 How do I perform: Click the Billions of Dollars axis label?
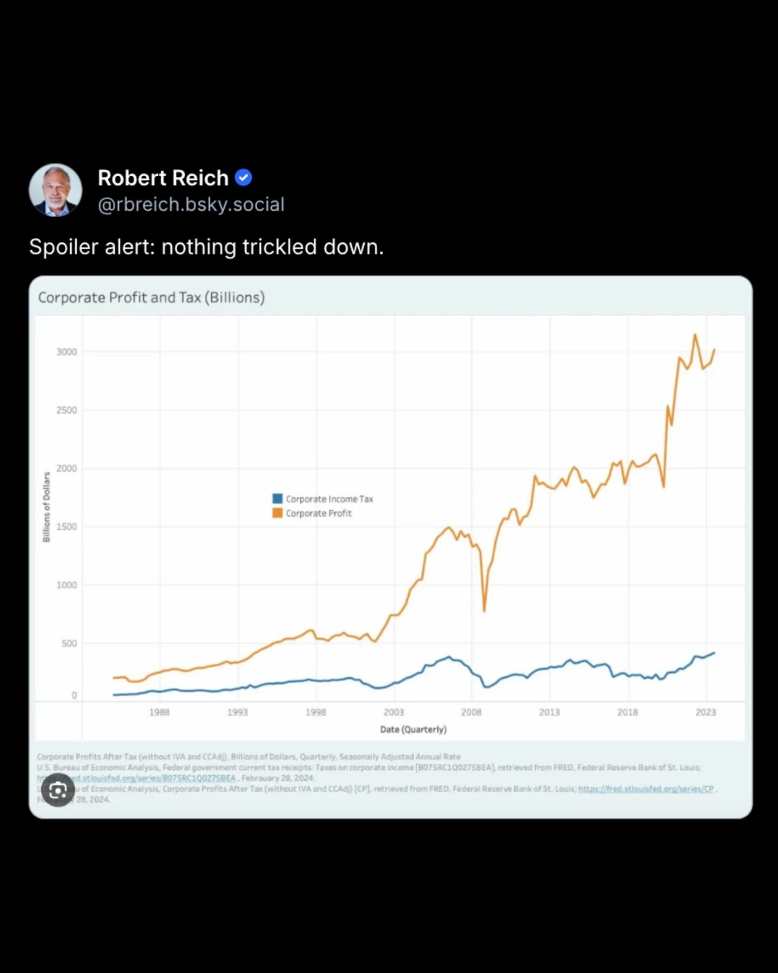coord(46,507)
